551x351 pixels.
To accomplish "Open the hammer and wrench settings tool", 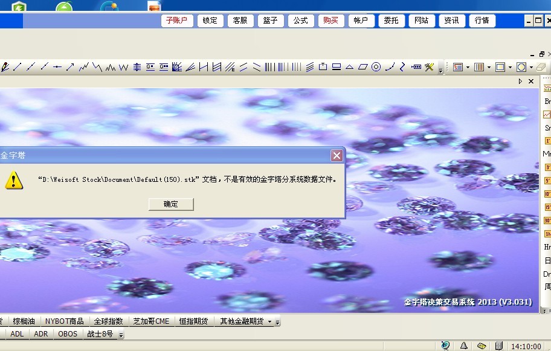I will click(x=429, y=67).
